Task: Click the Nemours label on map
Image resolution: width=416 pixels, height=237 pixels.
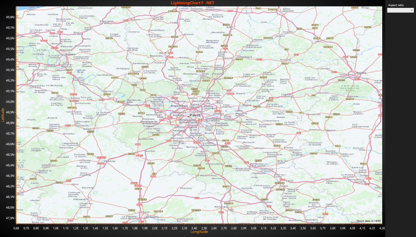Action: [x=218, y=178]
